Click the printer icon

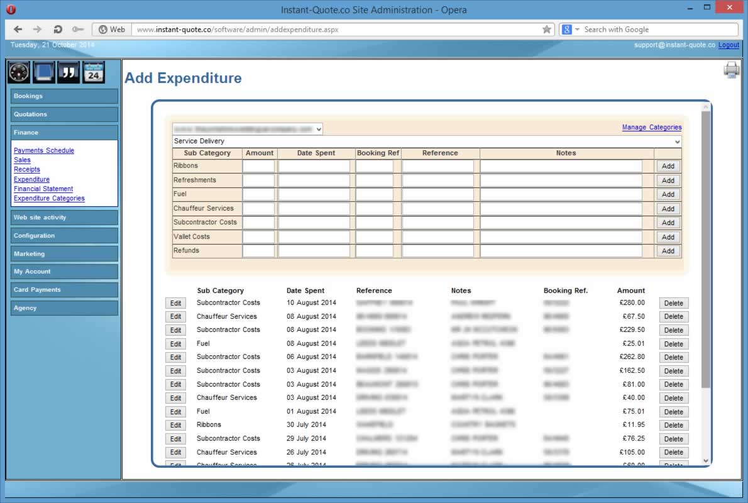(732, 70)
